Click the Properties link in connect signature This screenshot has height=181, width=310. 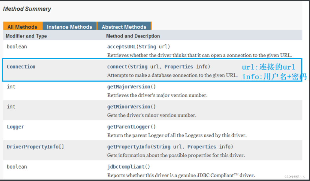coord(179,67)
